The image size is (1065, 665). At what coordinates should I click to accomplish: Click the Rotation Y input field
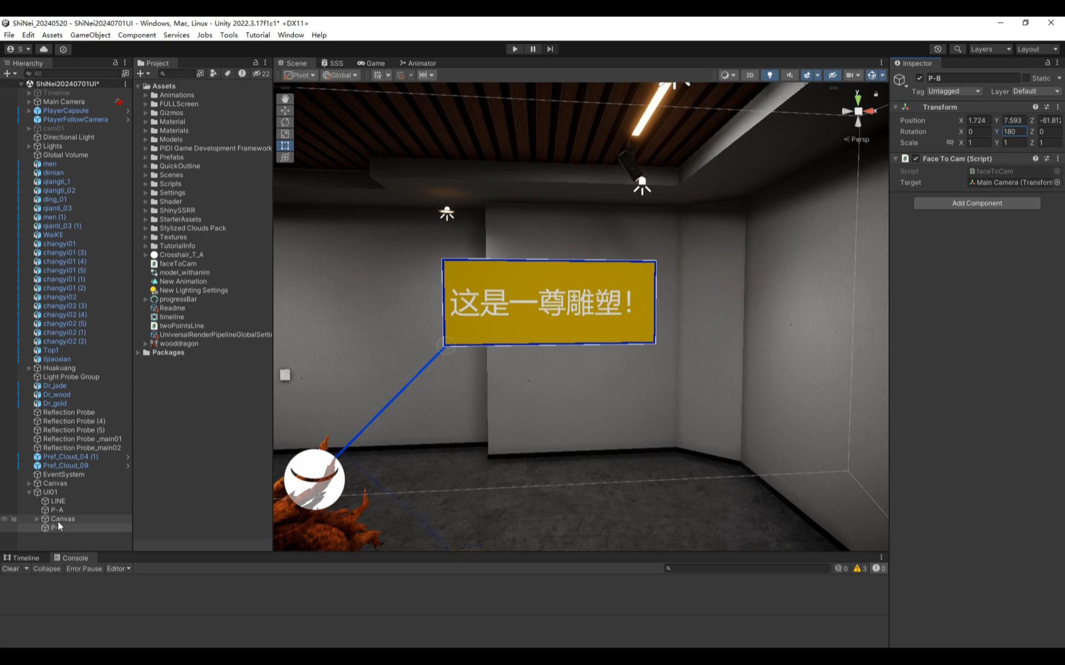click(1014, 131)
